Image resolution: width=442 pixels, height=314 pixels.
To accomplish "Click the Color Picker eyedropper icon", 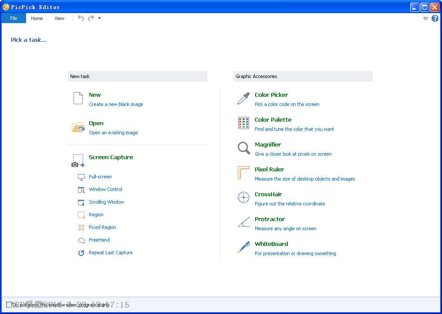I will (x=243, y=99).
